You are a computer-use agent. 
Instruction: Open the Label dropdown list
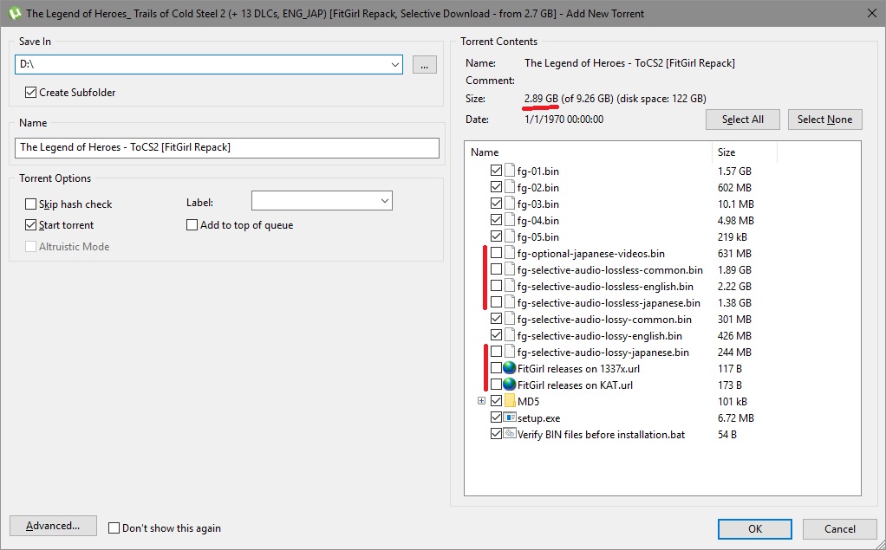tap(384, 202)
